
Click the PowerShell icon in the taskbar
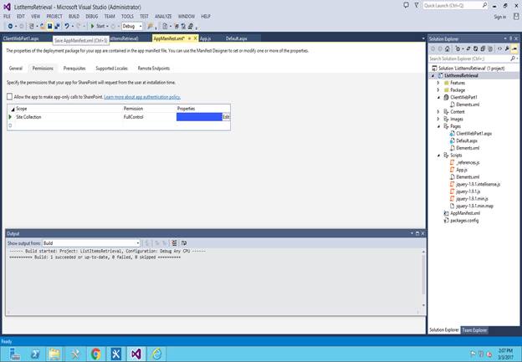(35, 354)
